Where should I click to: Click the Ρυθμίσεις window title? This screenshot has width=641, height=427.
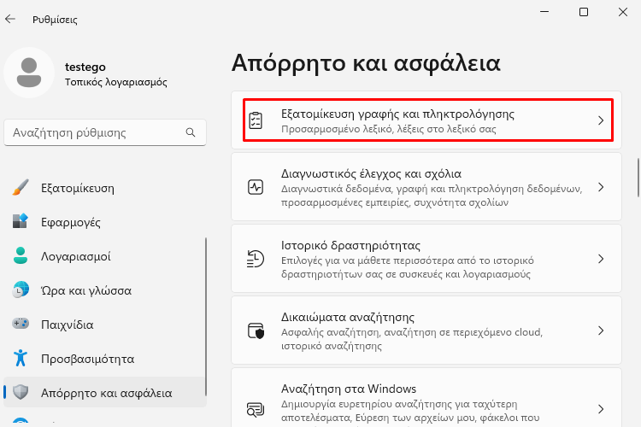pyautogui.click(x=55, y=20)
